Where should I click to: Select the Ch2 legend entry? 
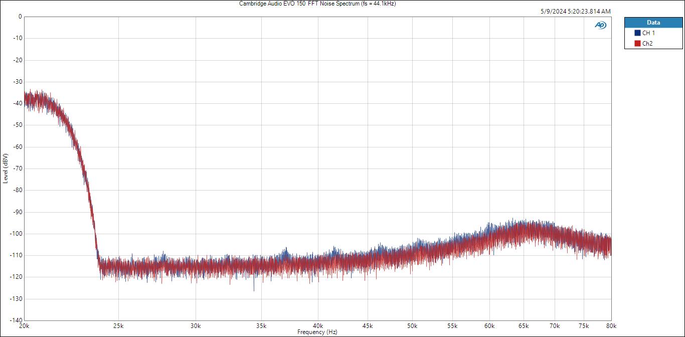[647, 44]
